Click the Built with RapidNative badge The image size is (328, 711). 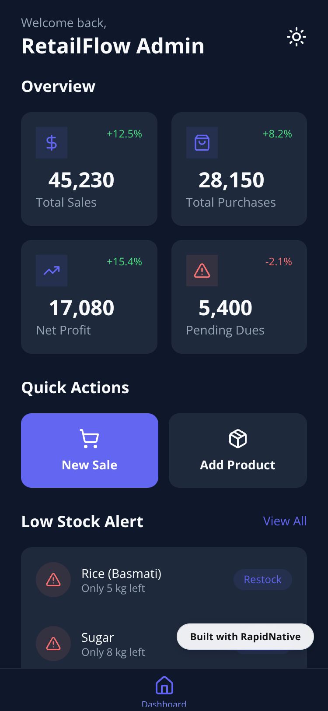click(x=245, y=637)
